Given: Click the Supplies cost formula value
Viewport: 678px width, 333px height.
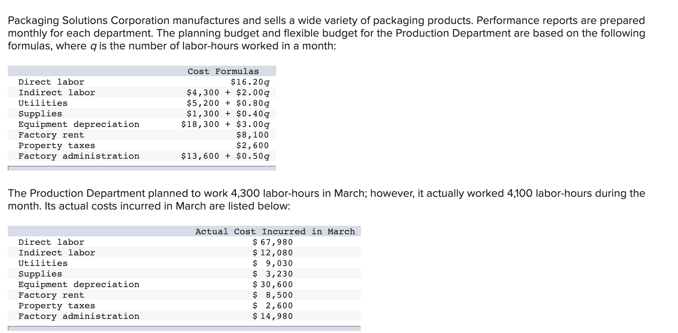Looking at the screenshot, I should coord(228,114).
